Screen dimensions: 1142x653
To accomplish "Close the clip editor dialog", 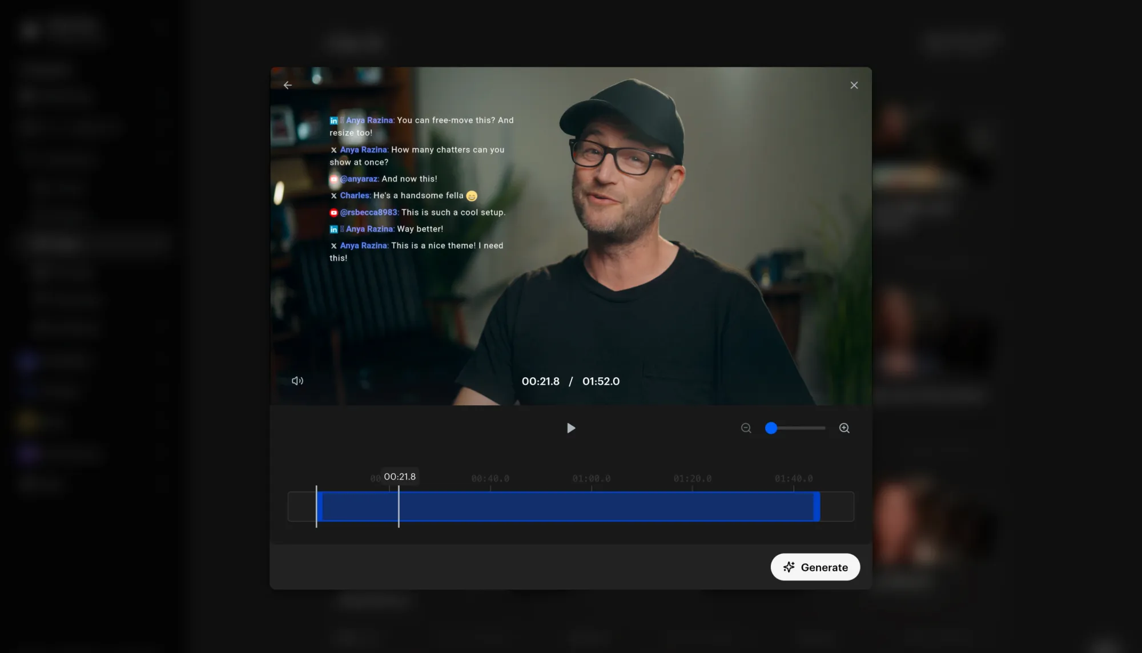I will [854, 85].
